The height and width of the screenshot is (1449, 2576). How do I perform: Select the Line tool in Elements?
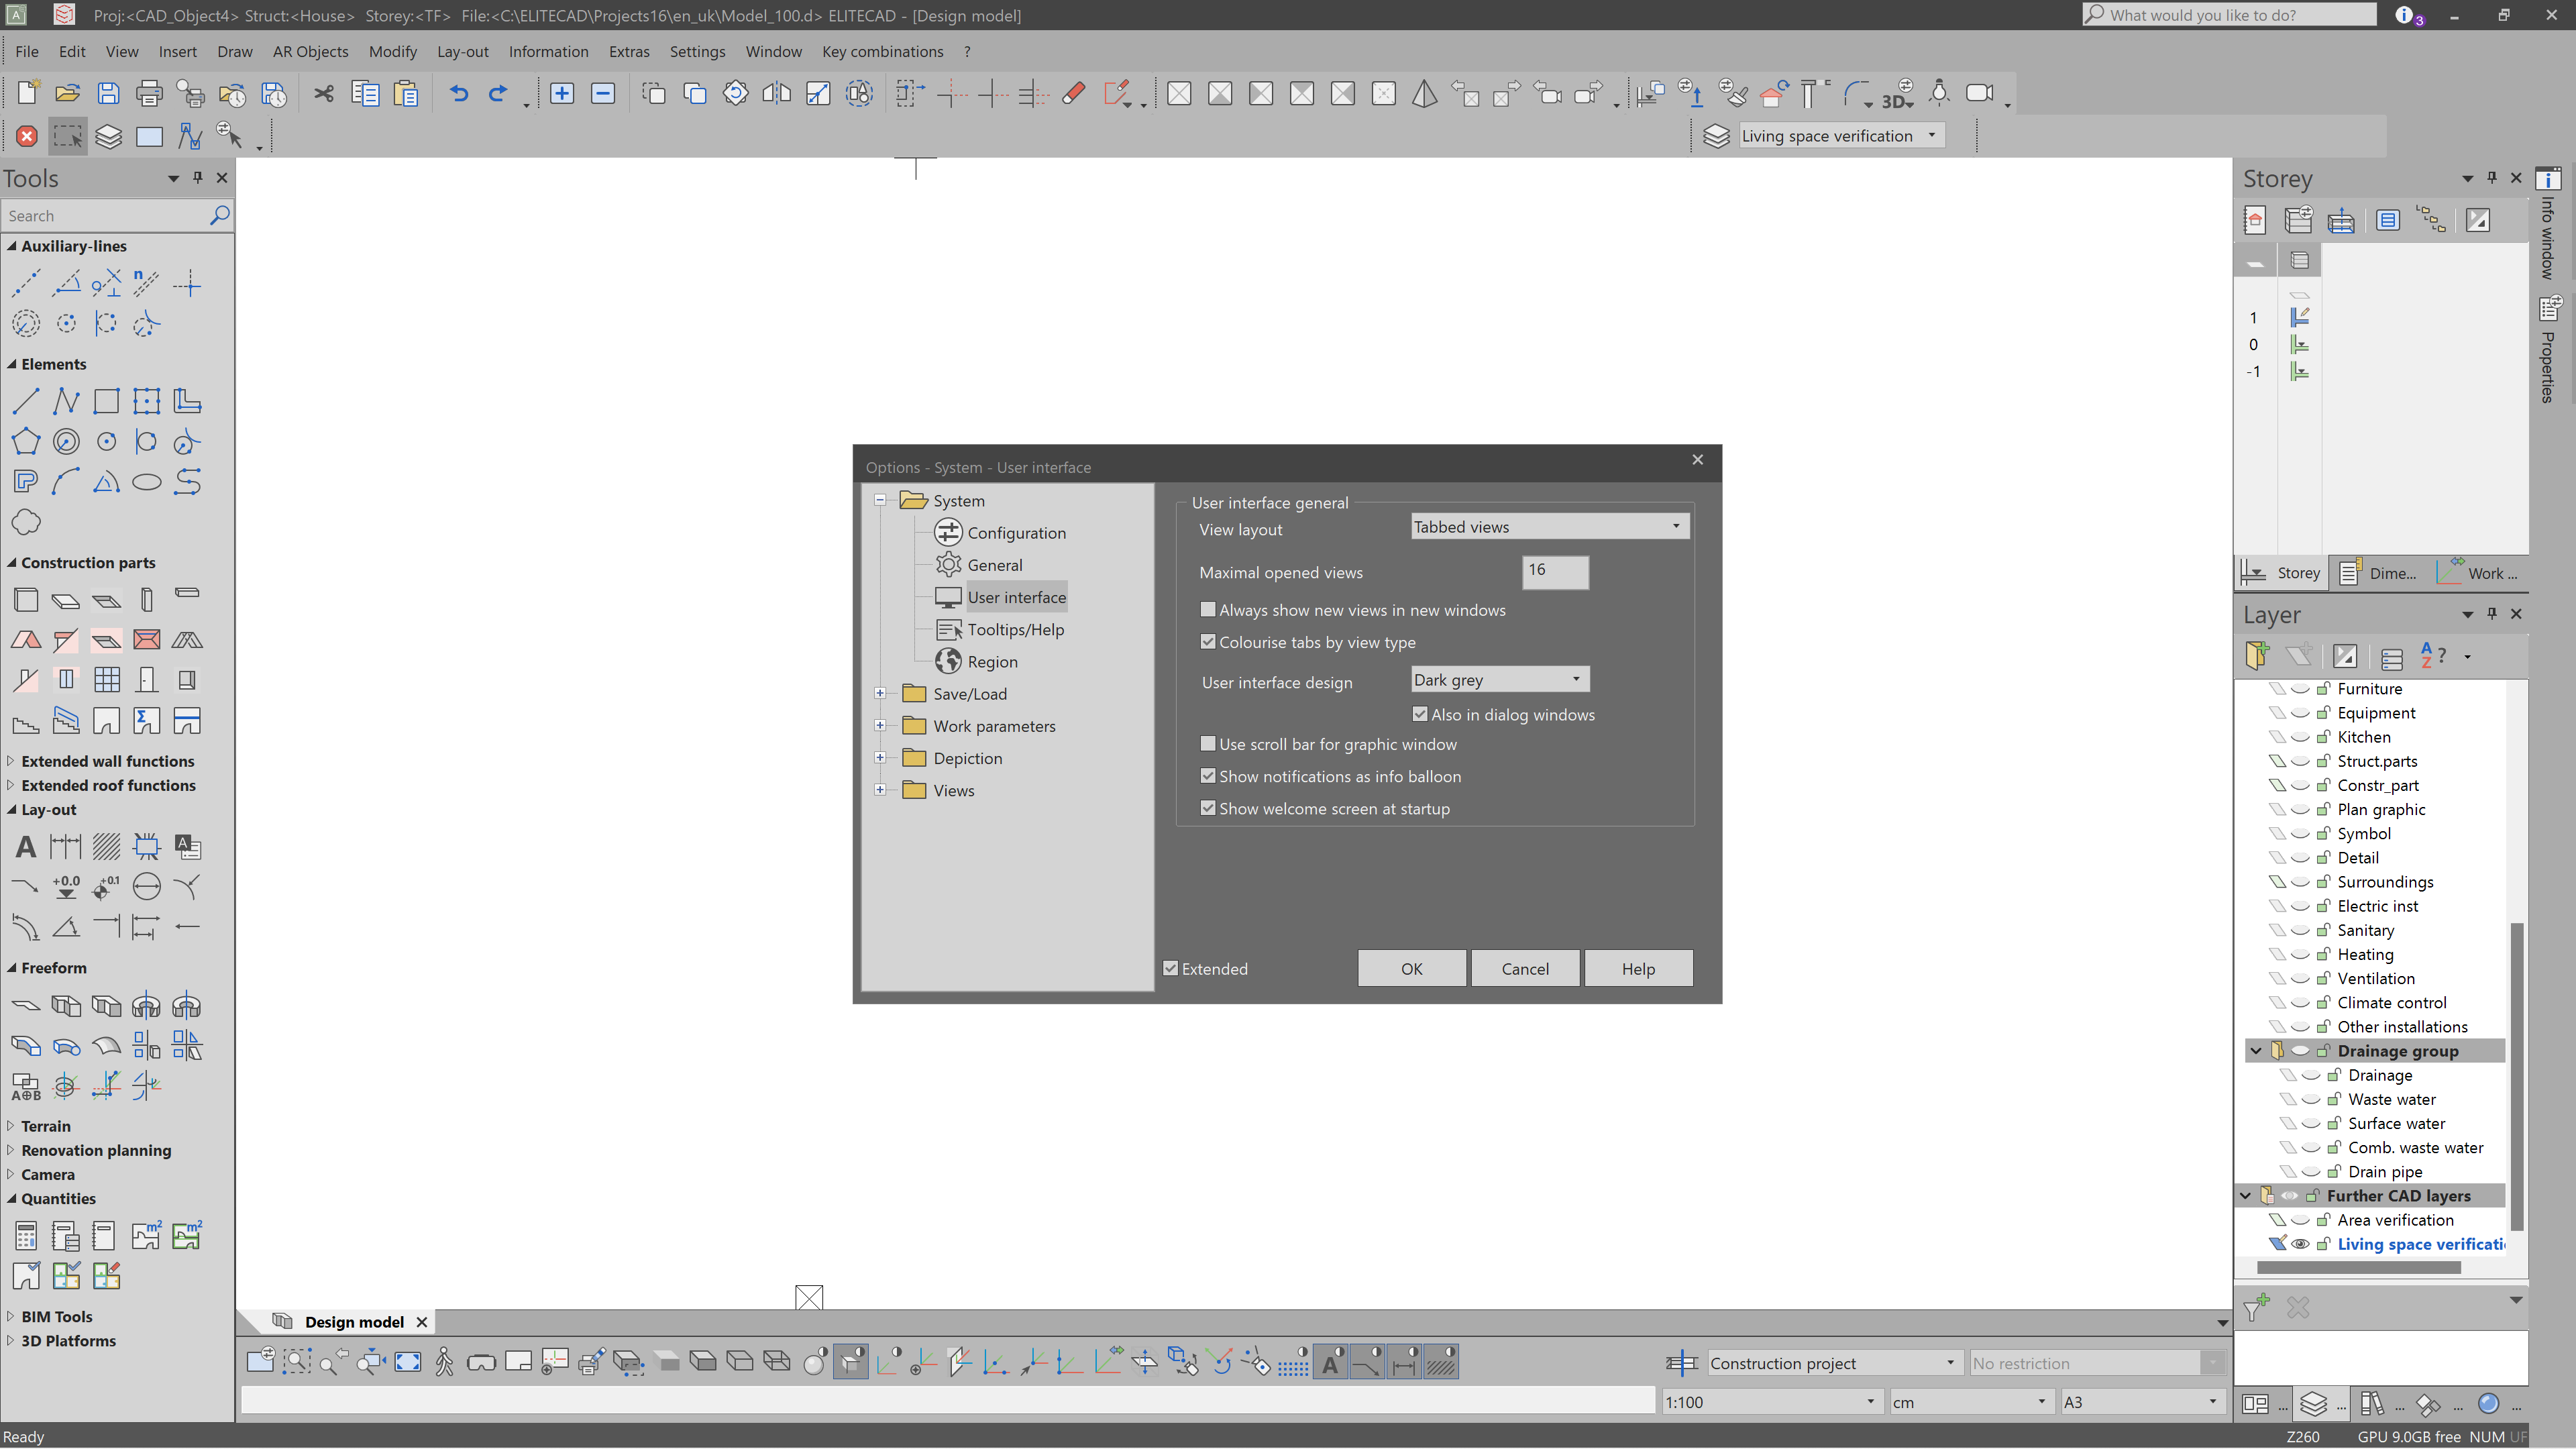(x=26, y=400)
